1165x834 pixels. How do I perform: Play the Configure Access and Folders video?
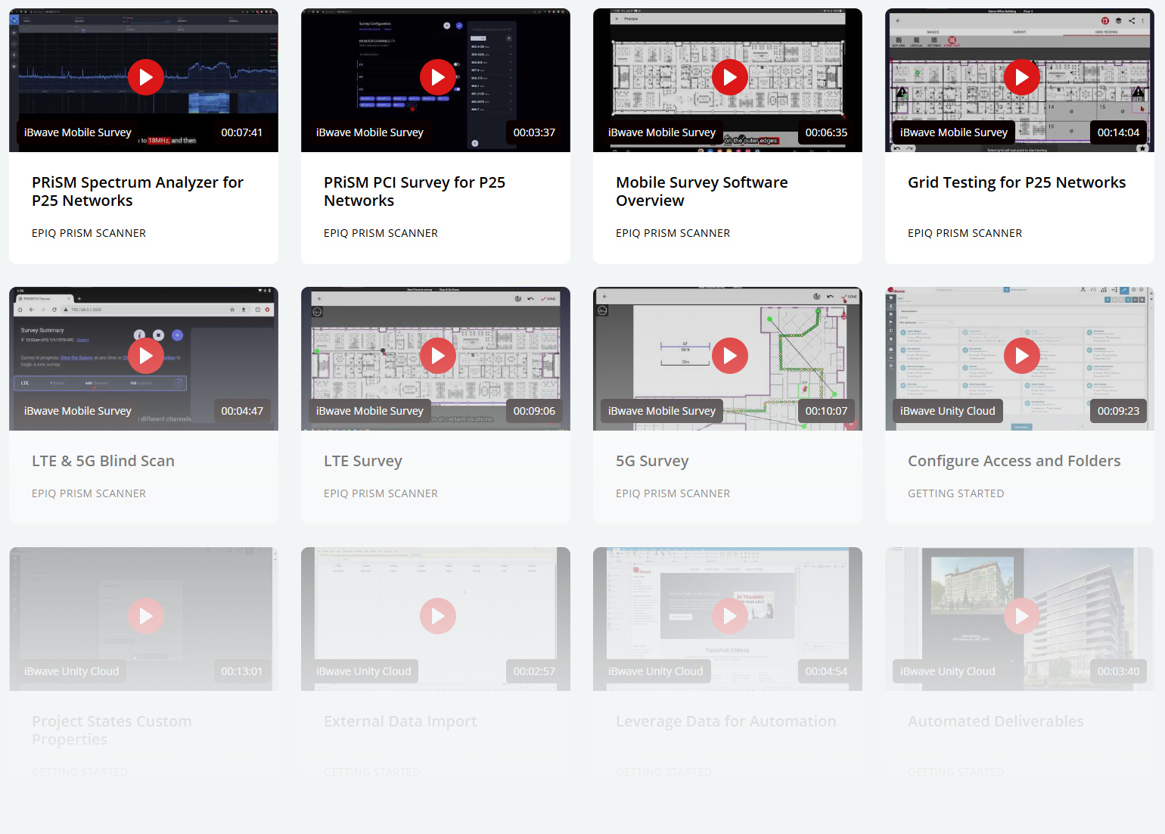(x=1021, y=355)
